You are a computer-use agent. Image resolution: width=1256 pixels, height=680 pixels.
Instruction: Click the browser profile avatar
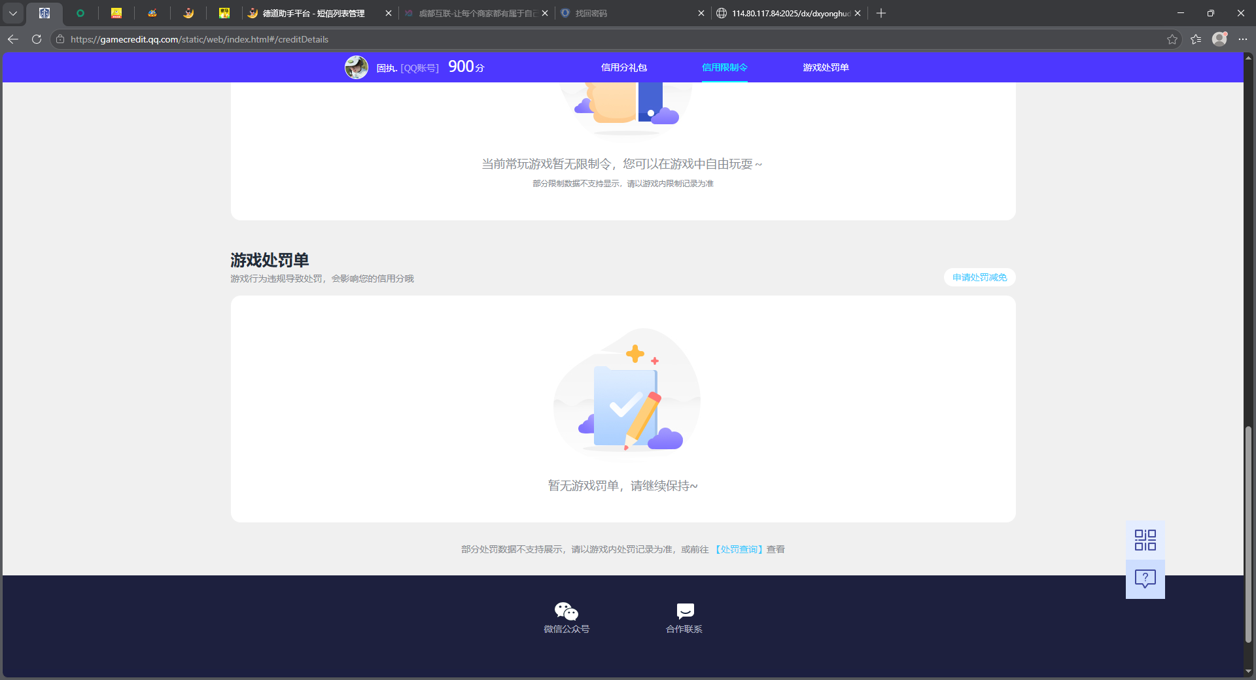(1219, 39)
